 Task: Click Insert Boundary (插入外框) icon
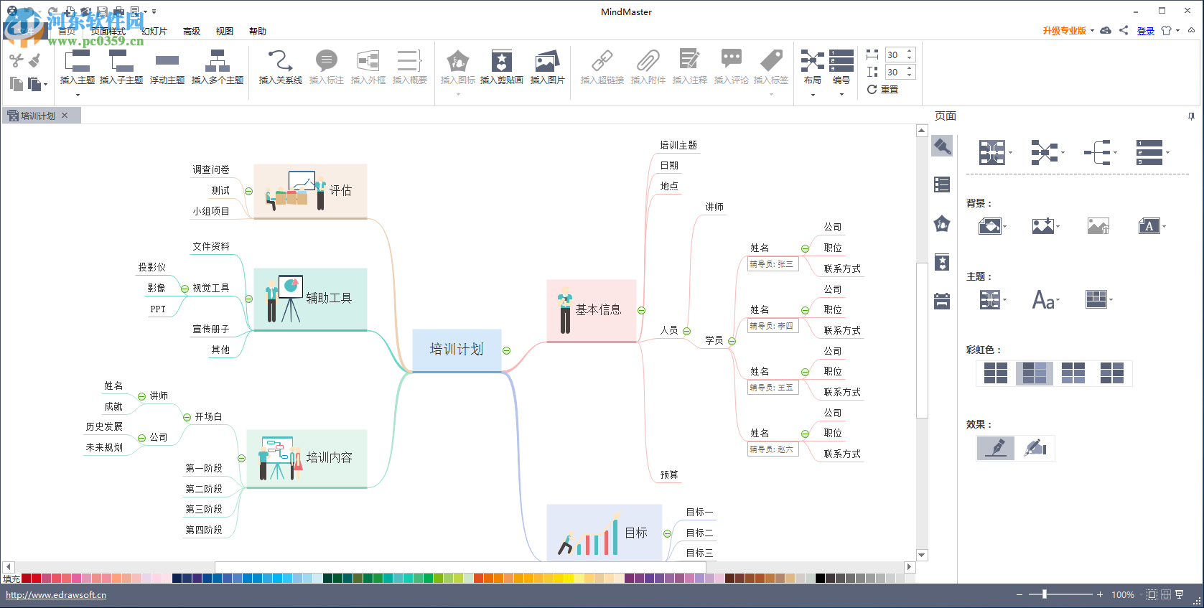368,60
